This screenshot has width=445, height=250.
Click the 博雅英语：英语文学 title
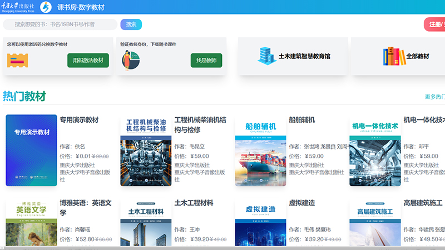[86, 208]
